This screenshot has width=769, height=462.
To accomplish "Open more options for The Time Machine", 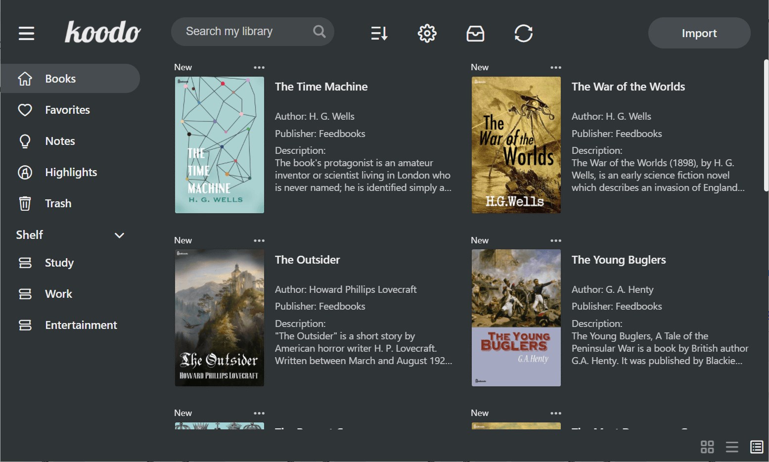I will coord(259,67).
